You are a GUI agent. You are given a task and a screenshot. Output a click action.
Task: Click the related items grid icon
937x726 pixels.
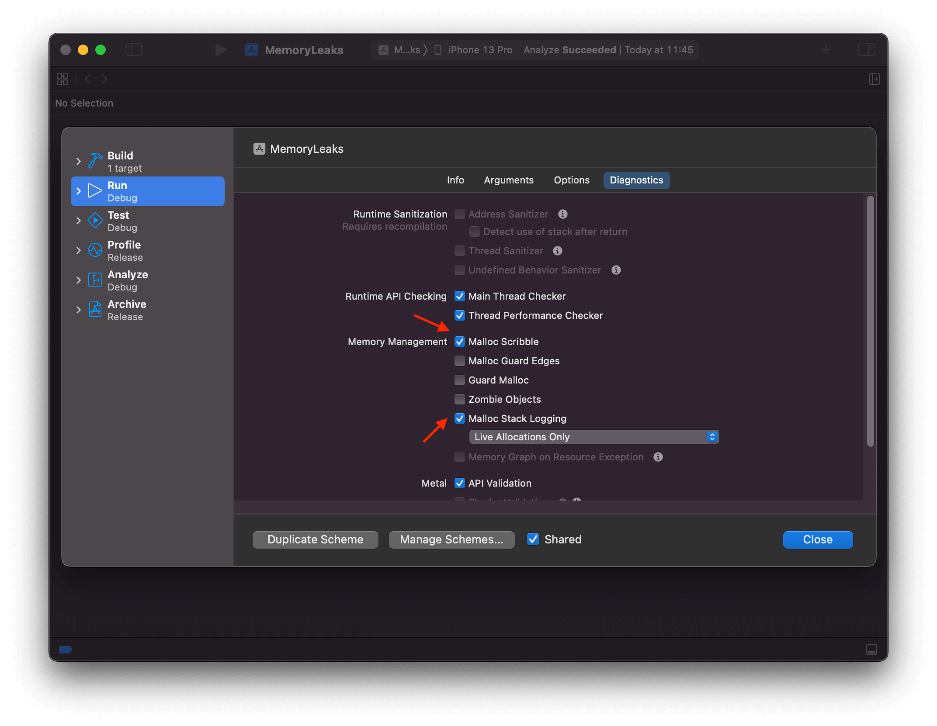[62, 79]
